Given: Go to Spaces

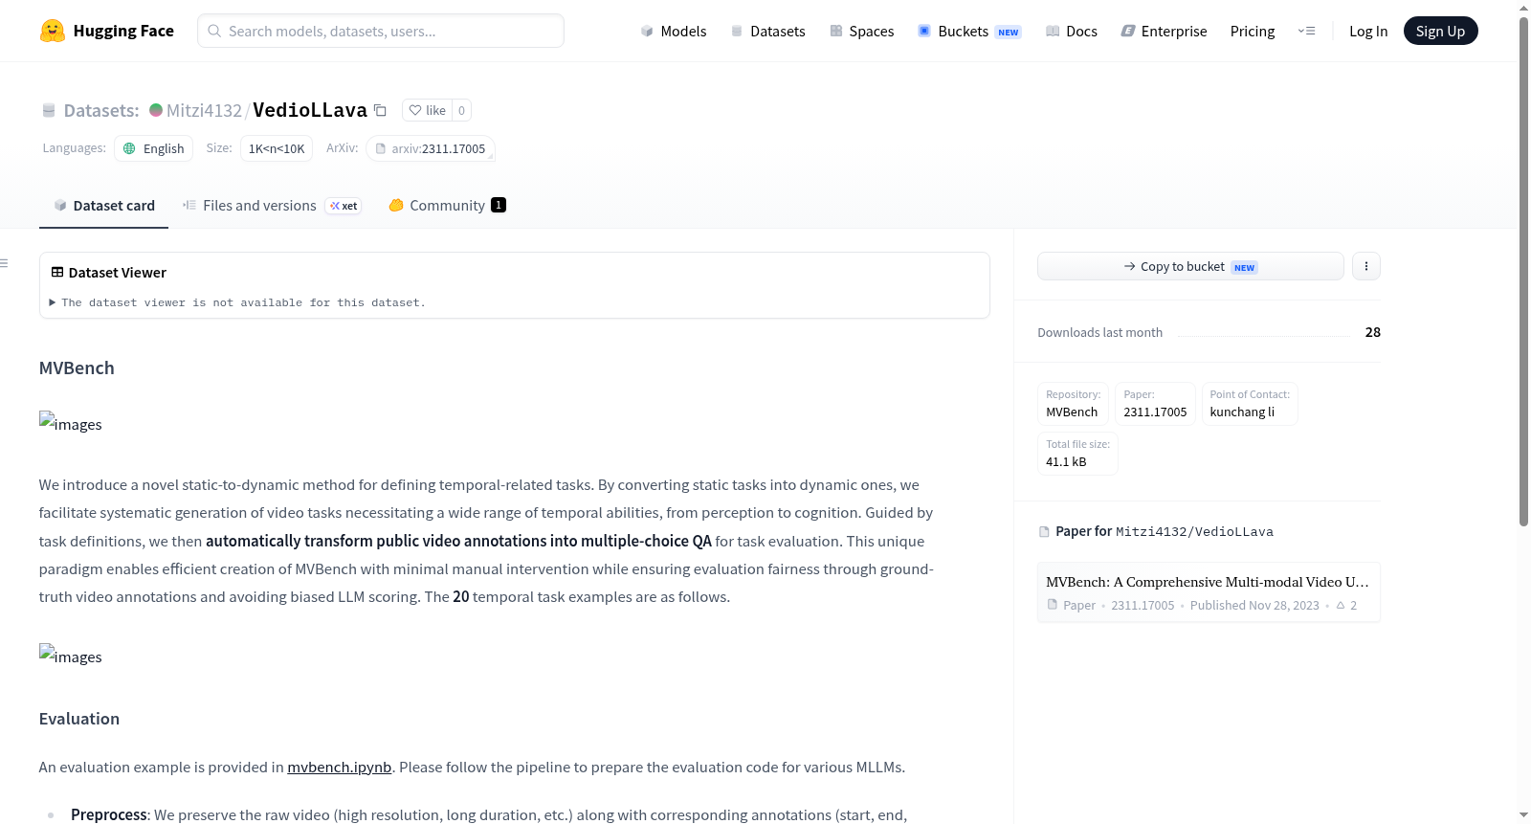Looking at the screenshot, I should coord(861,31).
